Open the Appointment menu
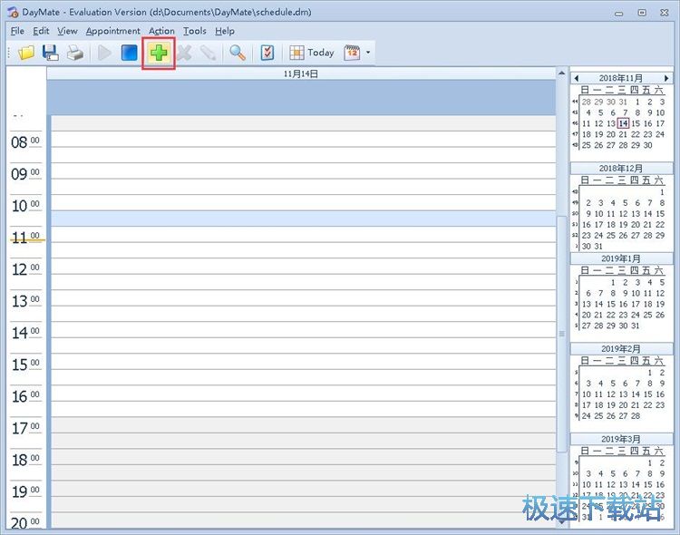 click(113, 31)
